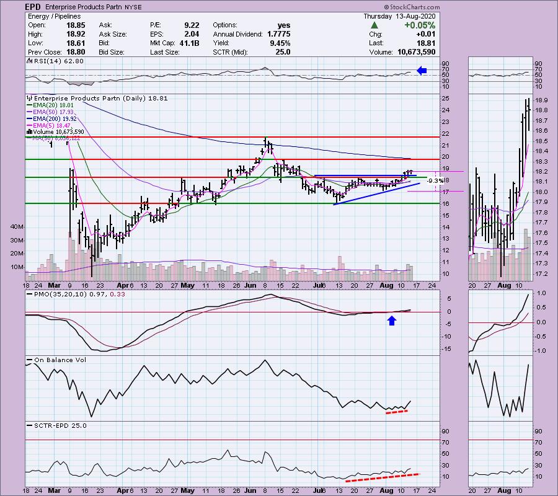558x496 pixels.
Task: Click the Prev Close value 18.80
Action: point(76,52)
